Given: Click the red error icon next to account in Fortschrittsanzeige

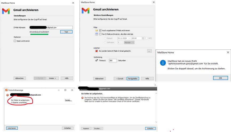Looking at the screenshot, I should tap(7, 95).
